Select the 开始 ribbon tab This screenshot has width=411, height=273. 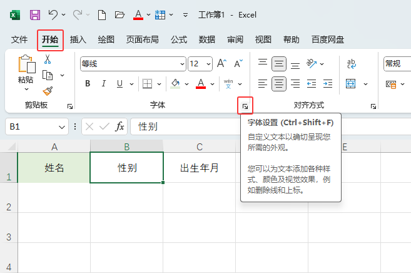[x=50, y=40]
